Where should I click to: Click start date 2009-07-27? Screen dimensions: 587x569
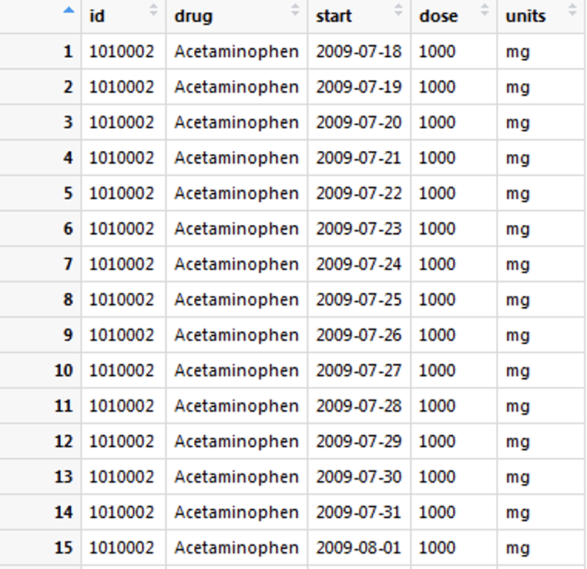coord(359,371)
